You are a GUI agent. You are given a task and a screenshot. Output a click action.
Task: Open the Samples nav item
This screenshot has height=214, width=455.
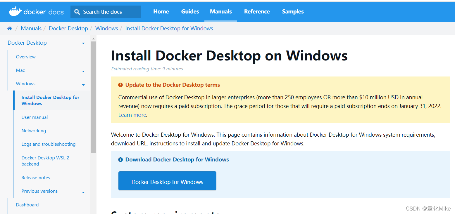coord(293,11)
